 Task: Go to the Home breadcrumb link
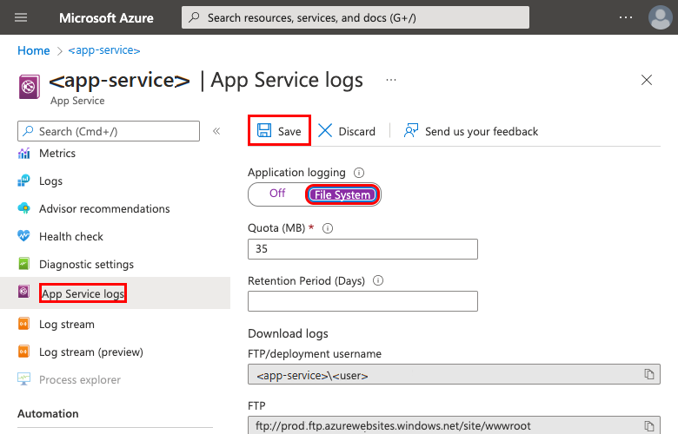33,50
